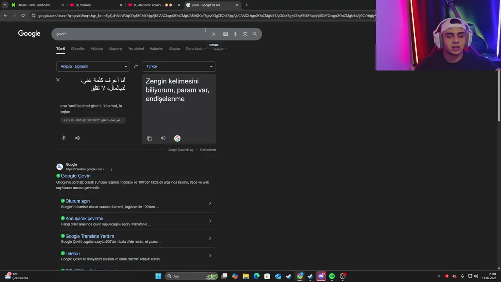Open the tab search dropdown

tap(5, 5)
